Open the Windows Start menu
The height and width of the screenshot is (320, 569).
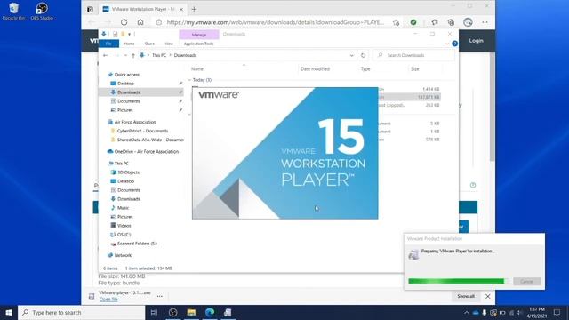pyautogui.click(x=9, y=312)
